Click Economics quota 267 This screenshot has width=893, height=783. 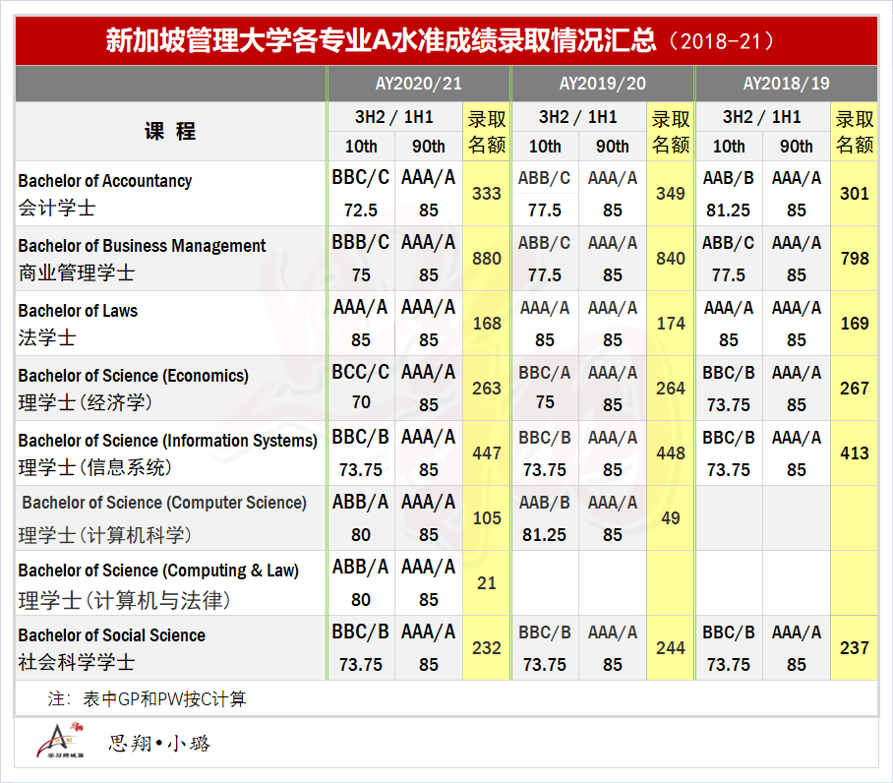855,389
